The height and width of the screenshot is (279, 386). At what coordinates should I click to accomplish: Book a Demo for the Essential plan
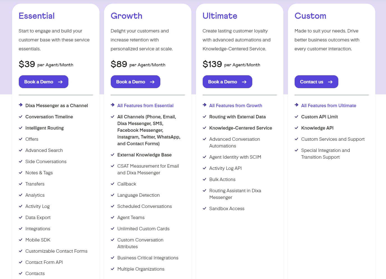click(x=43, y=82)
